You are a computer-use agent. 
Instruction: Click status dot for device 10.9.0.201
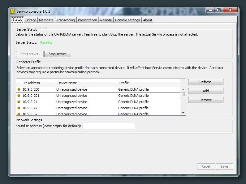tap(19, 96)
